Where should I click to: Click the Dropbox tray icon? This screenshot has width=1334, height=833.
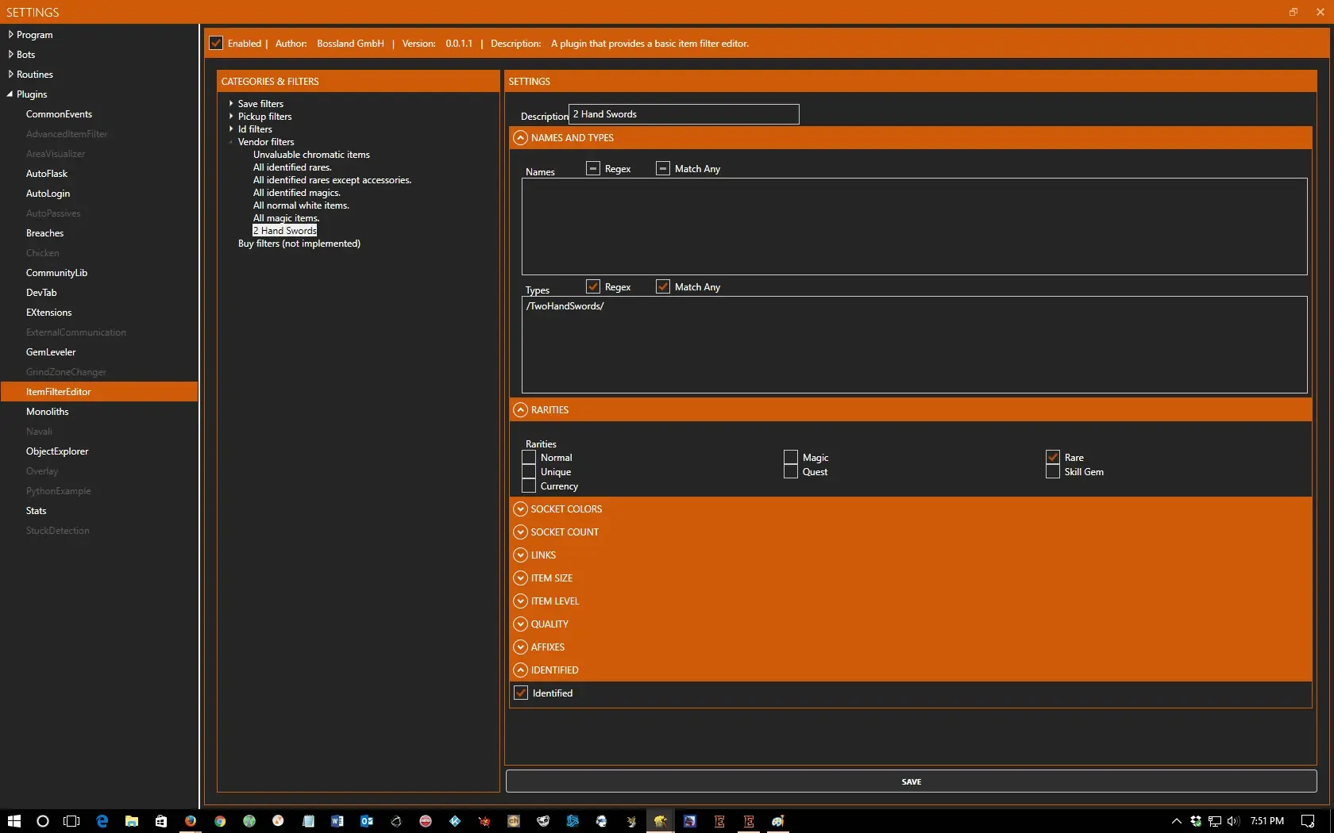pyautogui.click(x=1195, y=821)
